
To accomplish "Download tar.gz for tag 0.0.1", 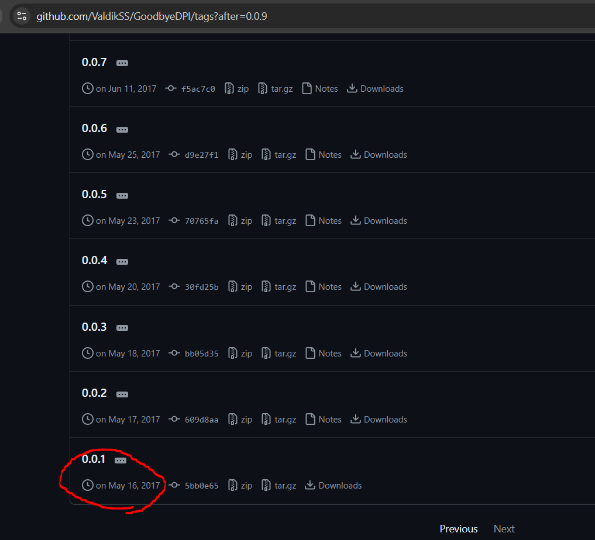I will click(x=279, y=486).
